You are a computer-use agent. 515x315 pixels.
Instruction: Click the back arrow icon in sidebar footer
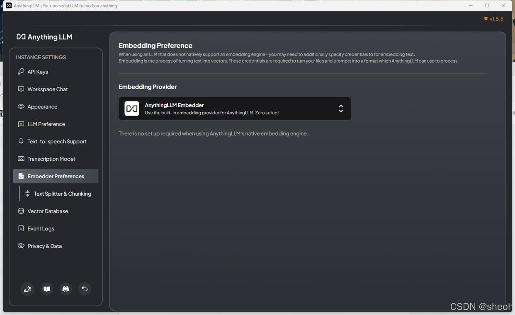pyautogui.click(x=85, y=289)
